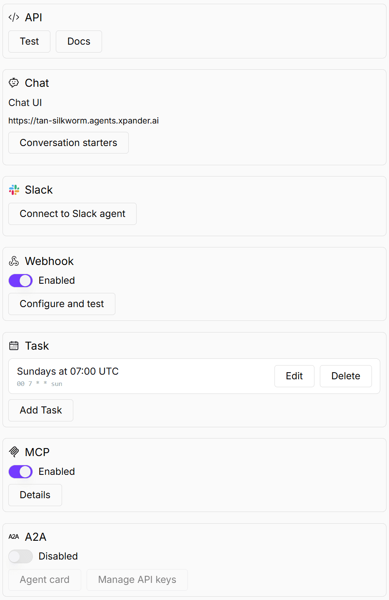Open webhook Configure and test
Viewport: 389px width, 600px height.
point(62,304)
